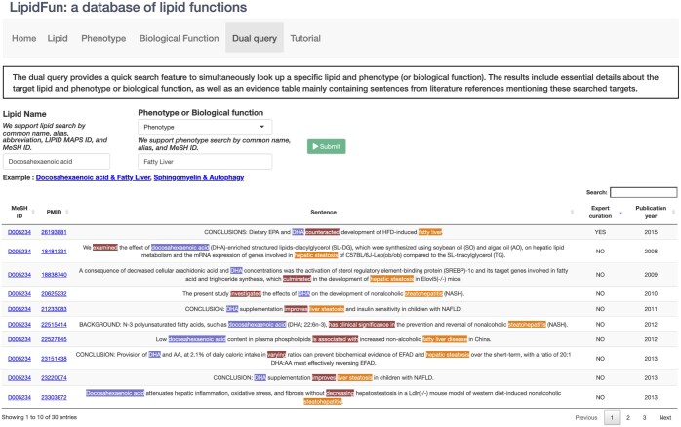
Task: Open the Phenotype or Biological function dropdown
Action: [x=205, y=127]
